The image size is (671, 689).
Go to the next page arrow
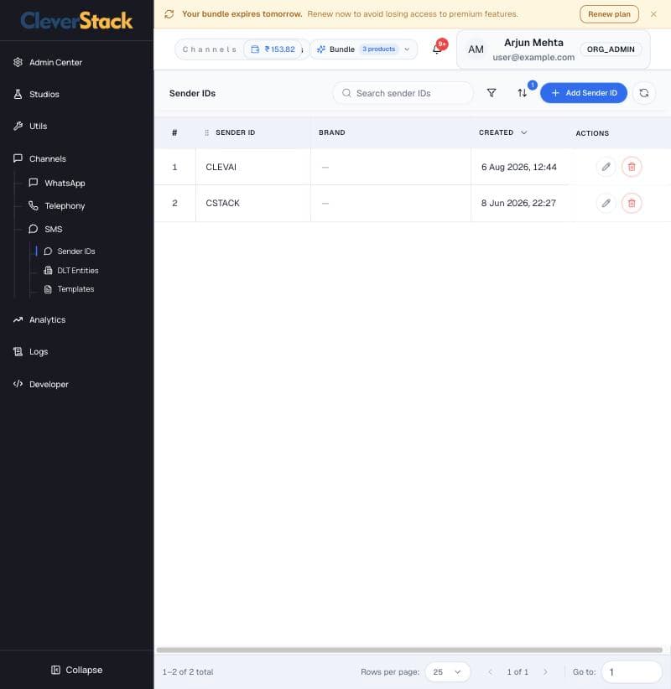[x=545, y=672]
